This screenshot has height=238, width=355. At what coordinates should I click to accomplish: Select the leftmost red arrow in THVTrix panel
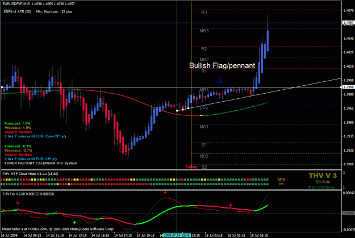point(18,203)
